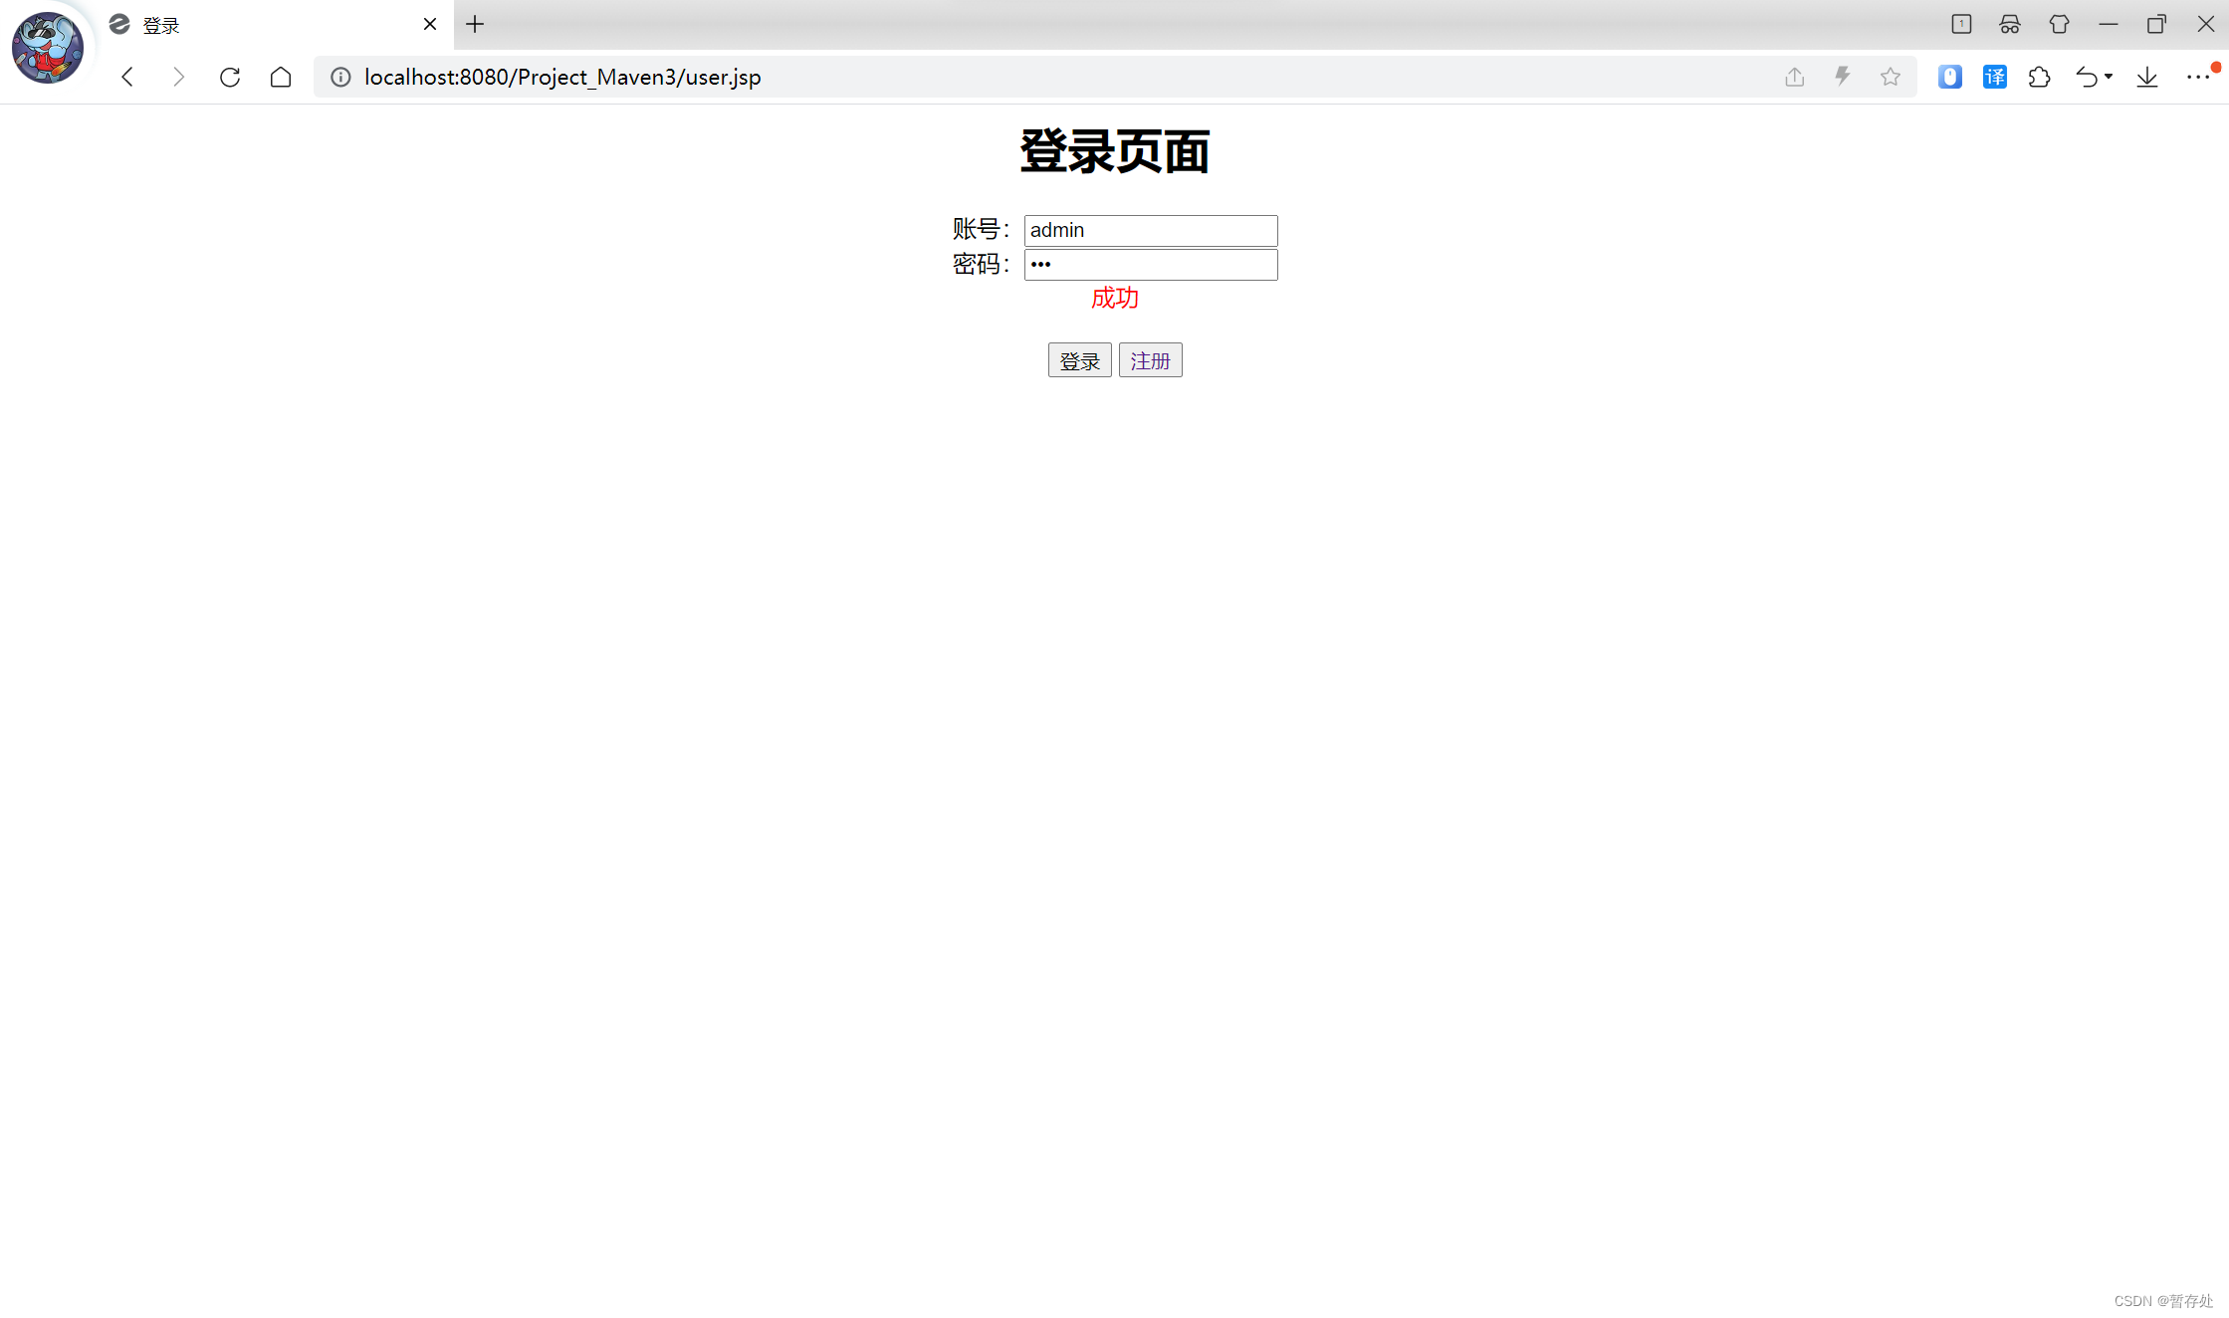
Task: Click the browser forward navigation icon
Action: (177, 77)
